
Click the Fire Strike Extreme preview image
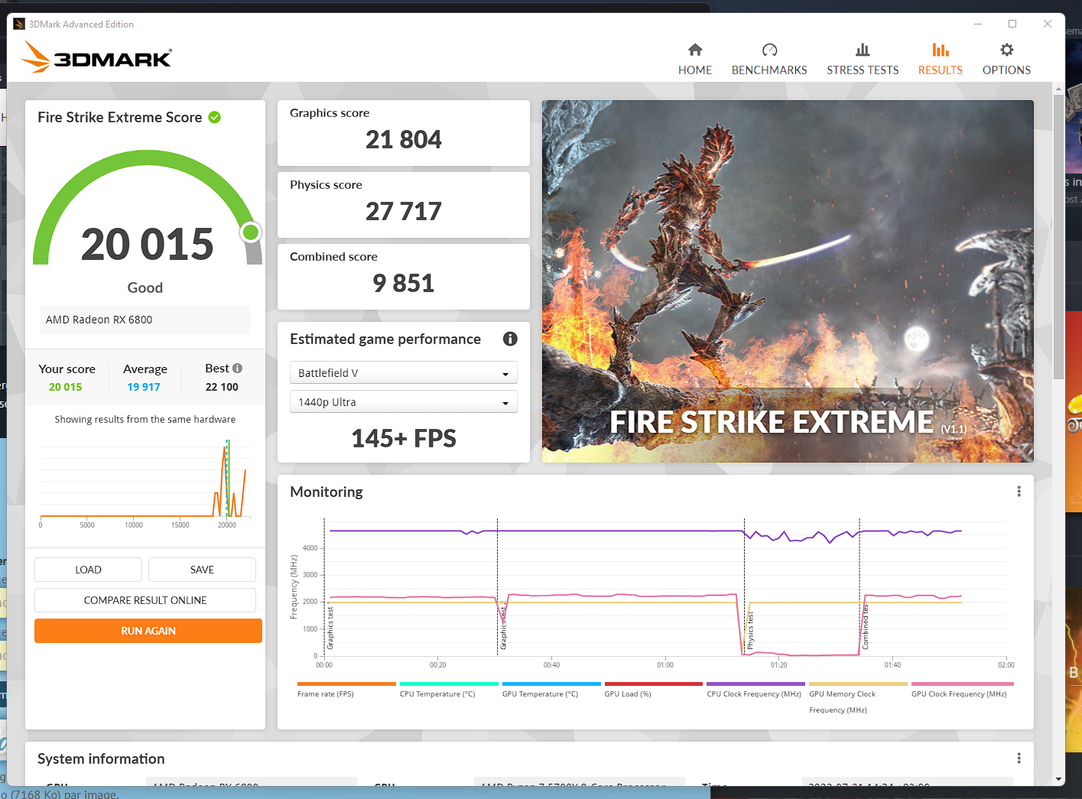[788, 281]
